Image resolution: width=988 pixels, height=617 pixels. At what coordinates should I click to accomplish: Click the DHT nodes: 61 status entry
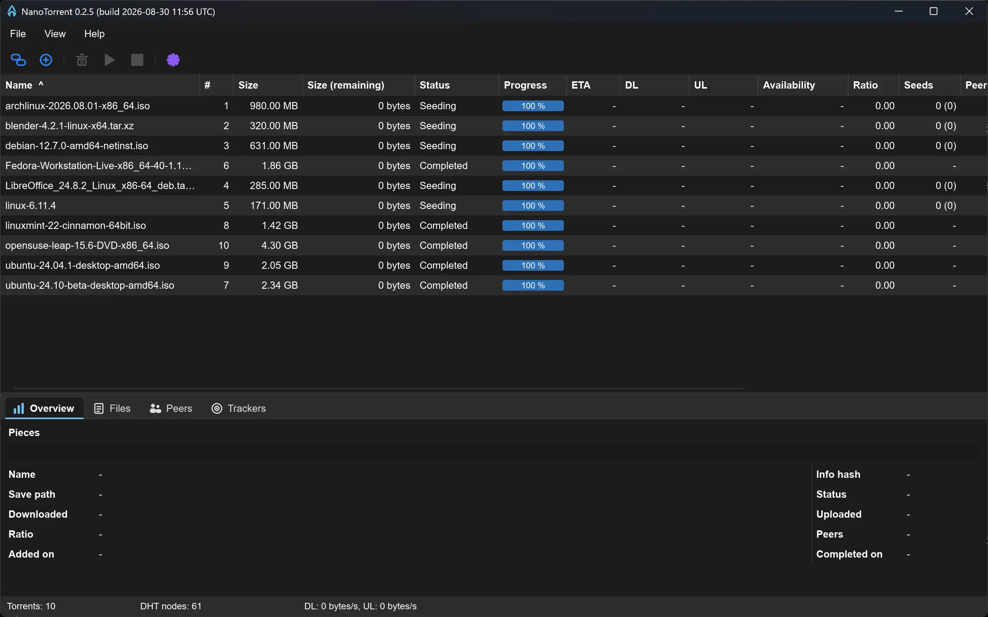pyautogui.click(x=171, y=606)
